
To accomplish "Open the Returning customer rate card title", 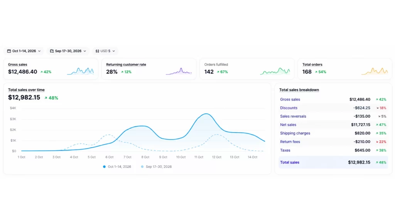I will (126, 64).
